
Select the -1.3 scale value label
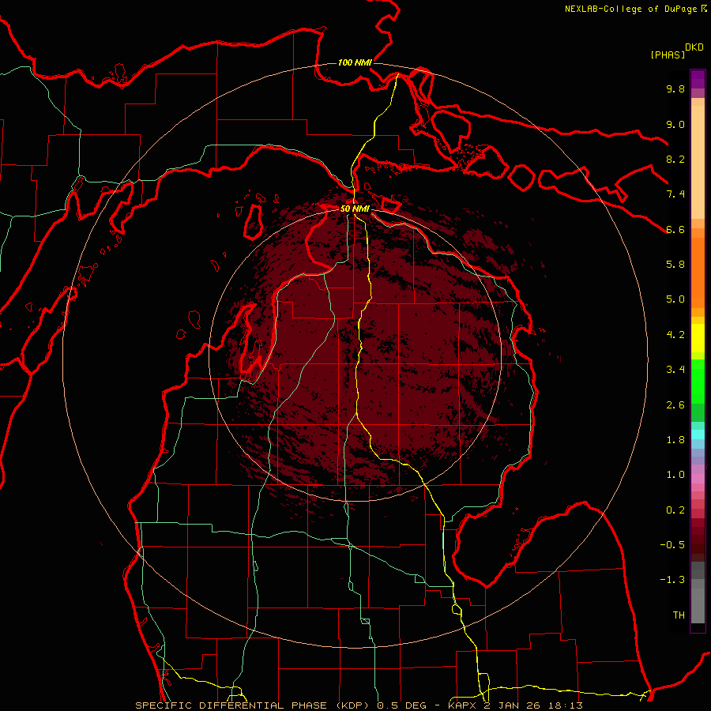pos(672,580)
